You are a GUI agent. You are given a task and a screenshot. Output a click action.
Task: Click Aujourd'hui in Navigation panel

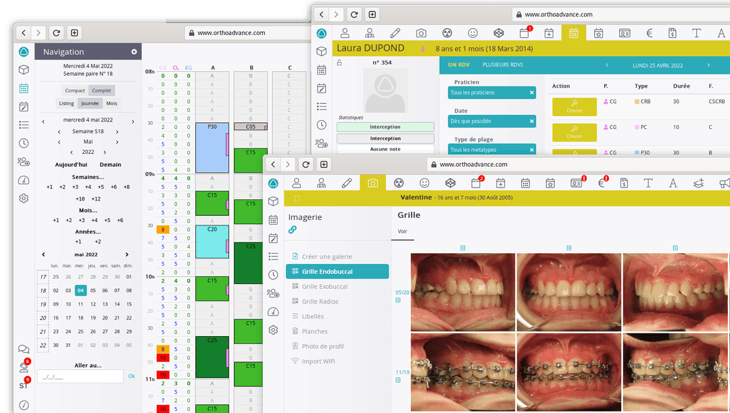71,165
